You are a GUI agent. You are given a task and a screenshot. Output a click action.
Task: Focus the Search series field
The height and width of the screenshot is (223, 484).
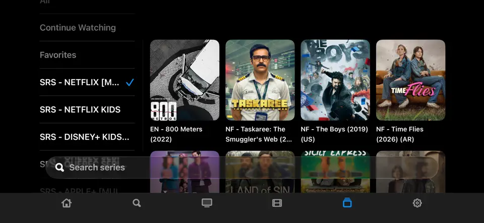241,168
